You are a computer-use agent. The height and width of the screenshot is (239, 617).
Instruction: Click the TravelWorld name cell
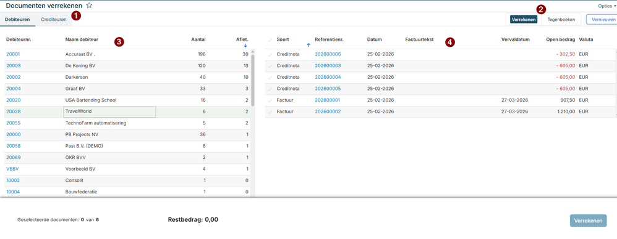[109, 112]
